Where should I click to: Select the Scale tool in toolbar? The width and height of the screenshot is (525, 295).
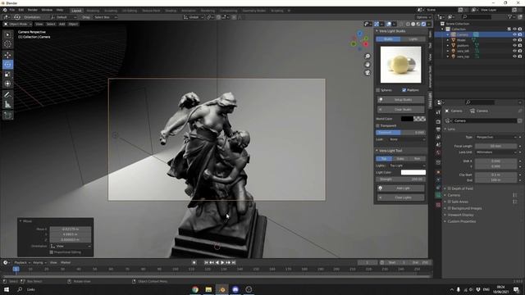coord(7,75)
